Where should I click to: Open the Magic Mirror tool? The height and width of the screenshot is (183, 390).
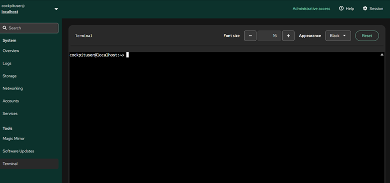point(13,138)
